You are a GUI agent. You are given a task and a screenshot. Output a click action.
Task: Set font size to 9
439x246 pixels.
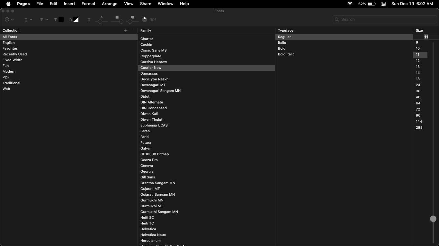pyautogui.click(x=420, y=42)
